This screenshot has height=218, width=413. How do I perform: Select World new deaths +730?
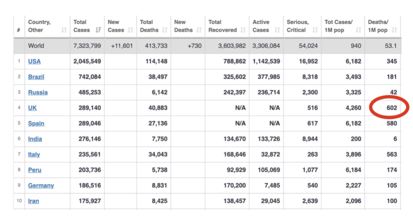[195, 46]
